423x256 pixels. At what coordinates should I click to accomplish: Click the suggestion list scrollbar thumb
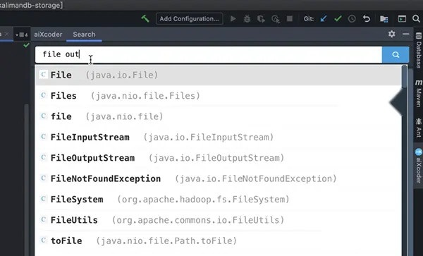click(x=404, y=76)
